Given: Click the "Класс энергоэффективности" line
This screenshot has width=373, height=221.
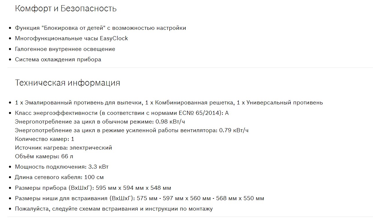Looking at the screenshot, I should [x=122, y=113].
